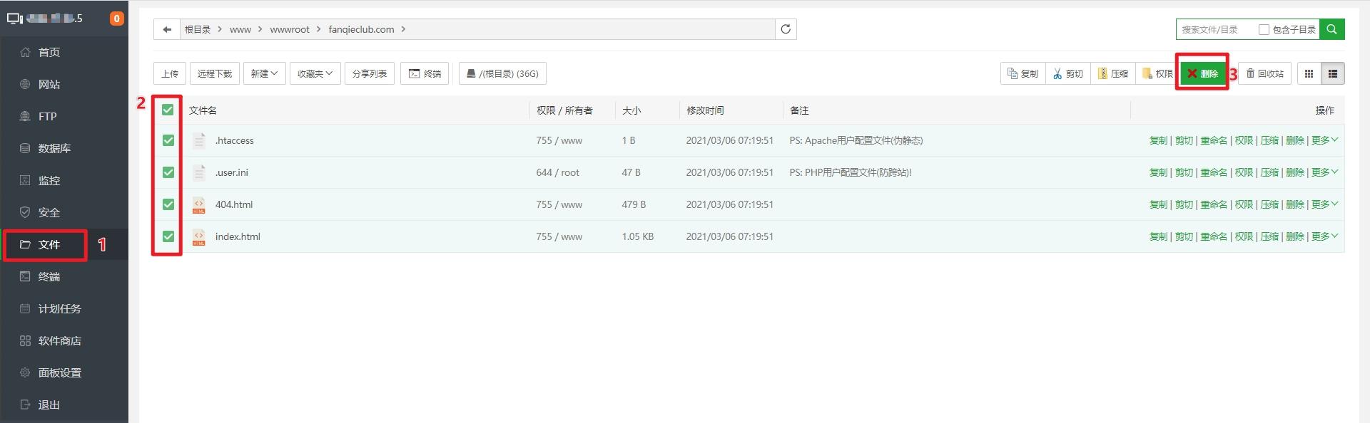
Task: Click 剪切 in the index.html row
Action: (x=1184, y=236)
